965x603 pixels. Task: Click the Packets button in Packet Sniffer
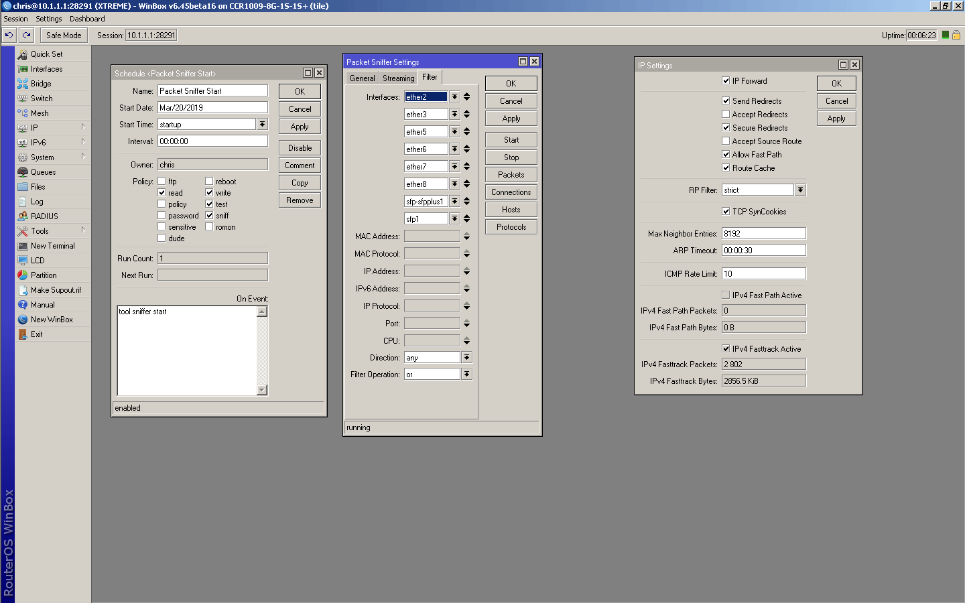511,175
